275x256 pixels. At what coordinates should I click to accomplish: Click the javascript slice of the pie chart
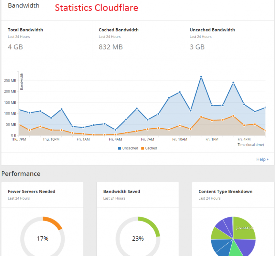244,227
